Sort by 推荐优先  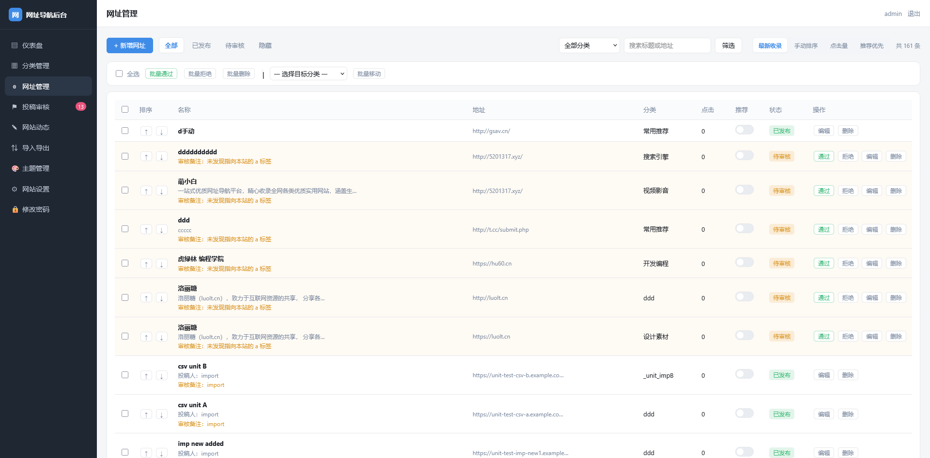pos(872,45)
